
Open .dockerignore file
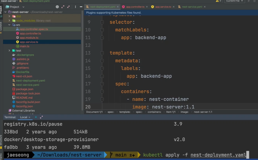tap(25, 55)
